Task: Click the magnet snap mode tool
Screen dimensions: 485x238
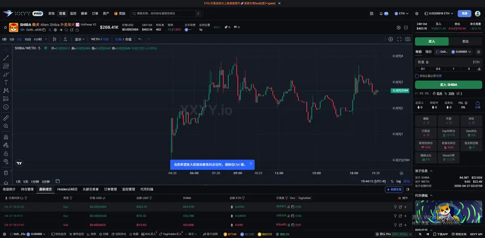Action: coord(6,137)
